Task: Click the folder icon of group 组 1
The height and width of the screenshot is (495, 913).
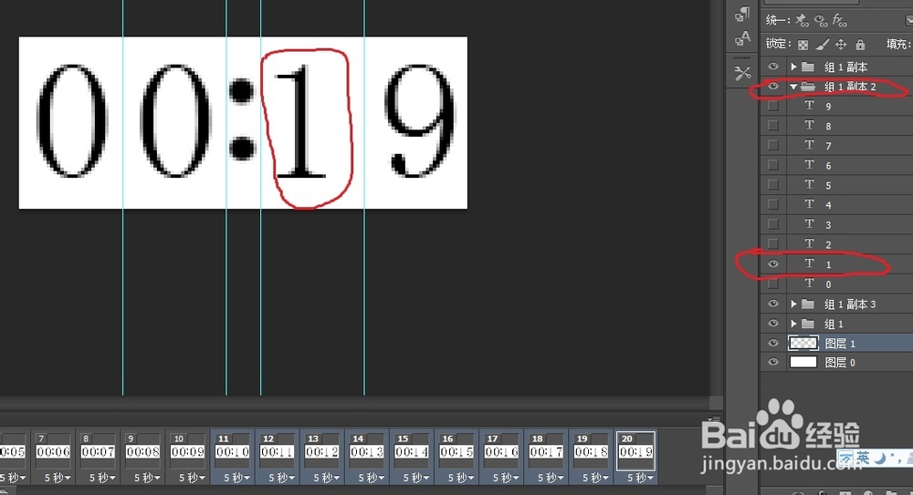Action: [808, 324]
